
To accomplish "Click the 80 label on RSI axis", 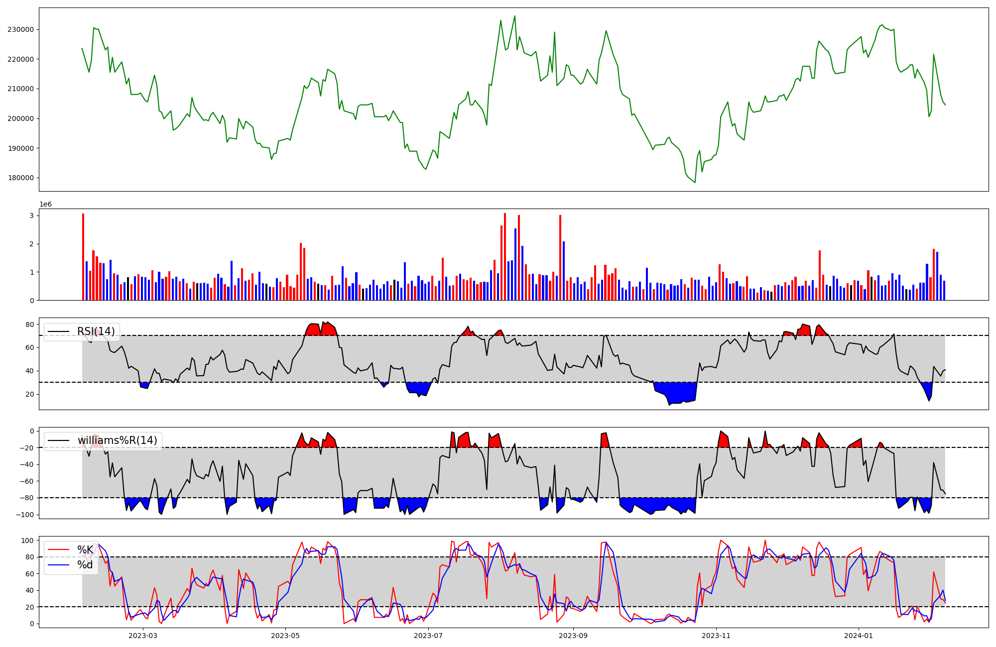I will [29, 324].
